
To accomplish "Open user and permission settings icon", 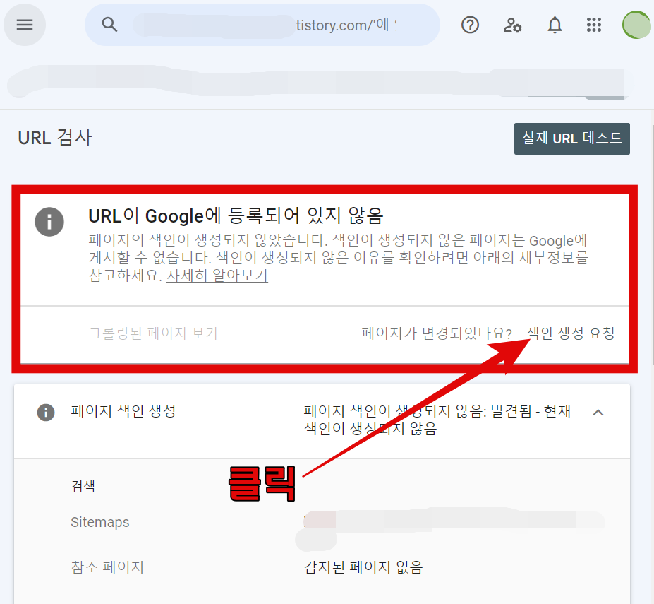I will [x=513, y=25].
